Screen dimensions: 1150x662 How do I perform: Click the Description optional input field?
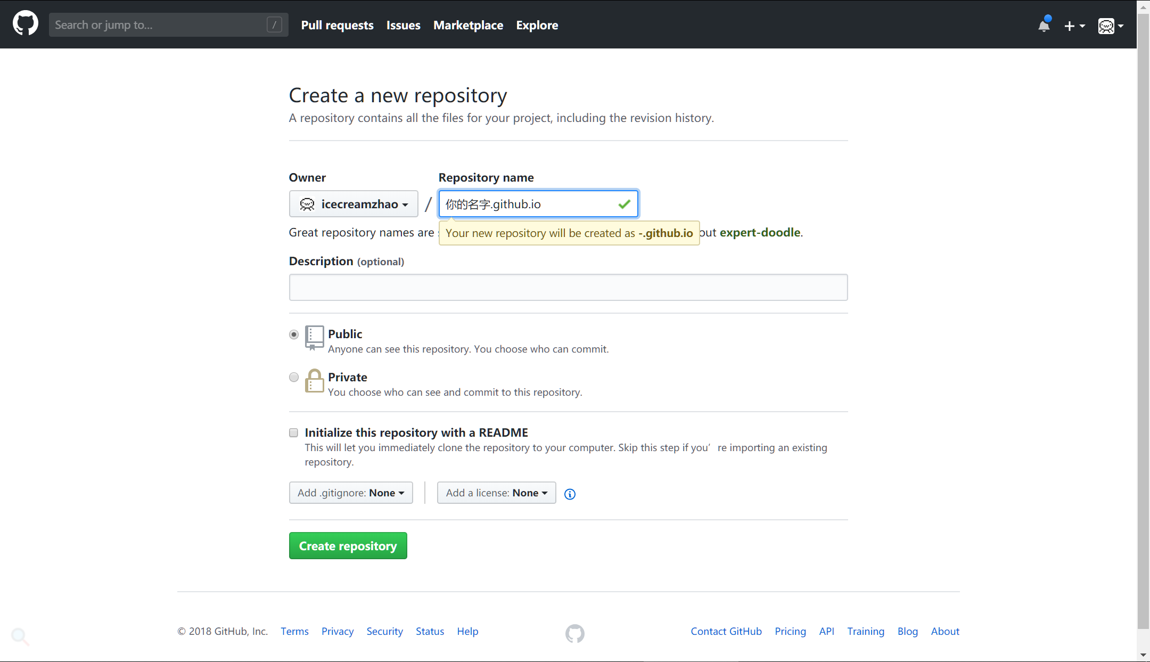point(569,287)
